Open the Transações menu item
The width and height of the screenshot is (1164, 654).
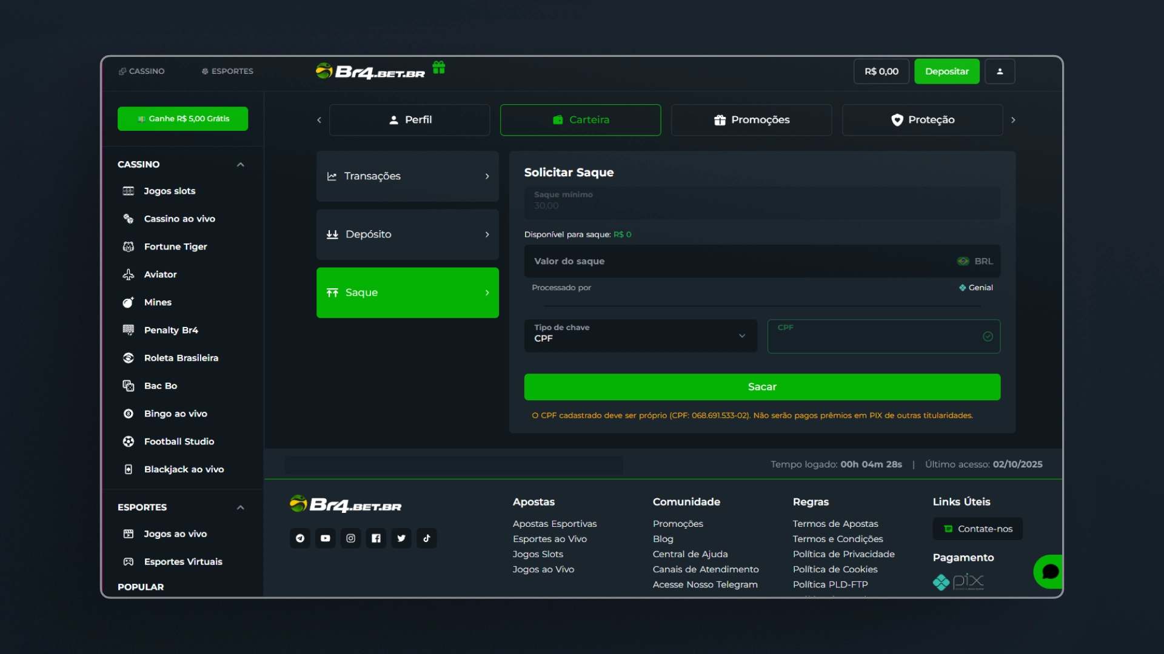(407, 176)
